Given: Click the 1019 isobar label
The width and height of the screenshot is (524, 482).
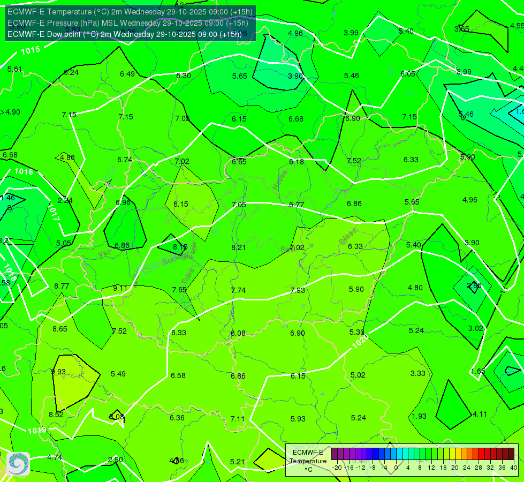Looking at the screenshot, I should (37, 430).
